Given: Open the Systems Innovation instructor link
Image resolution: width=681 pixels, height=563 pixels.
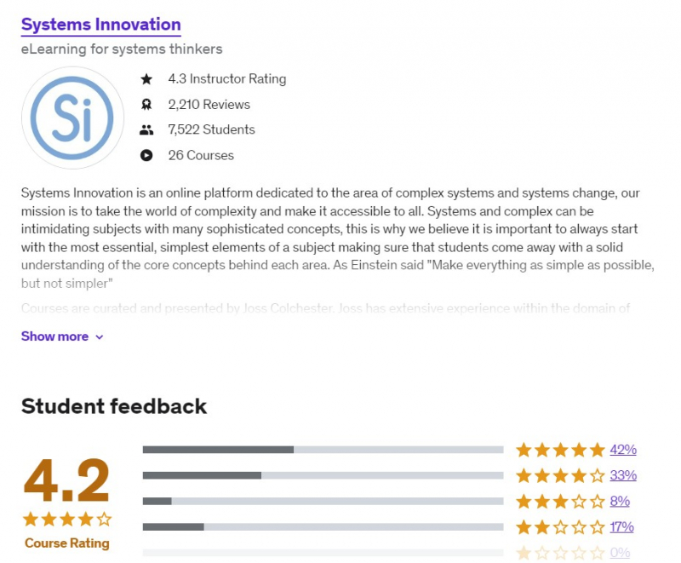Looking at the screenshot, I should (x=100, y=25).
